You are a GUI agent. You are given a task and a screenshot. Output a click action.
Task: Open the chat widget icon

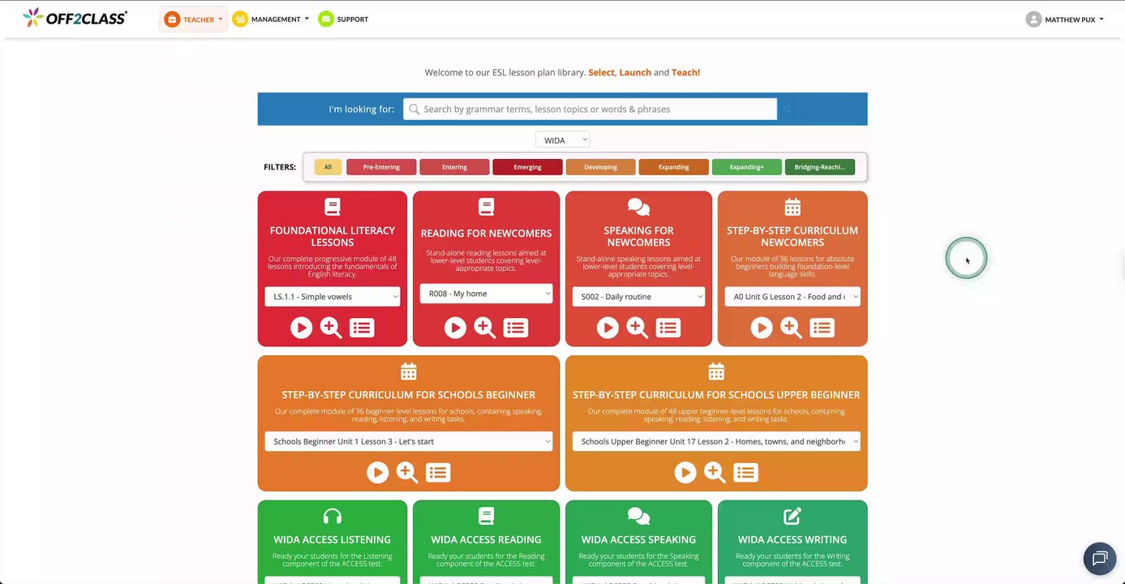tap(1100, 558)
